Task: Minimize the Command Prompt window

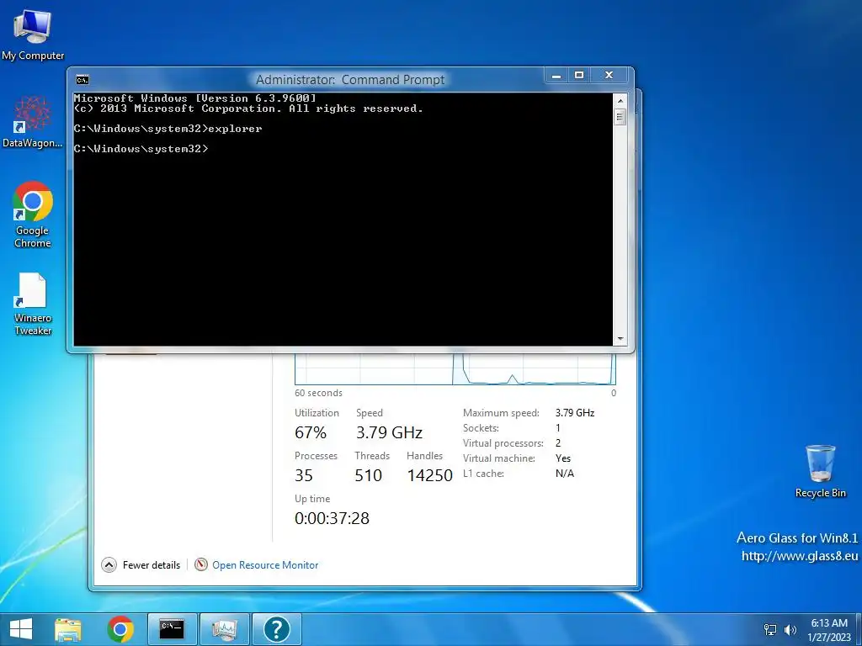Action: pos(556,75)
